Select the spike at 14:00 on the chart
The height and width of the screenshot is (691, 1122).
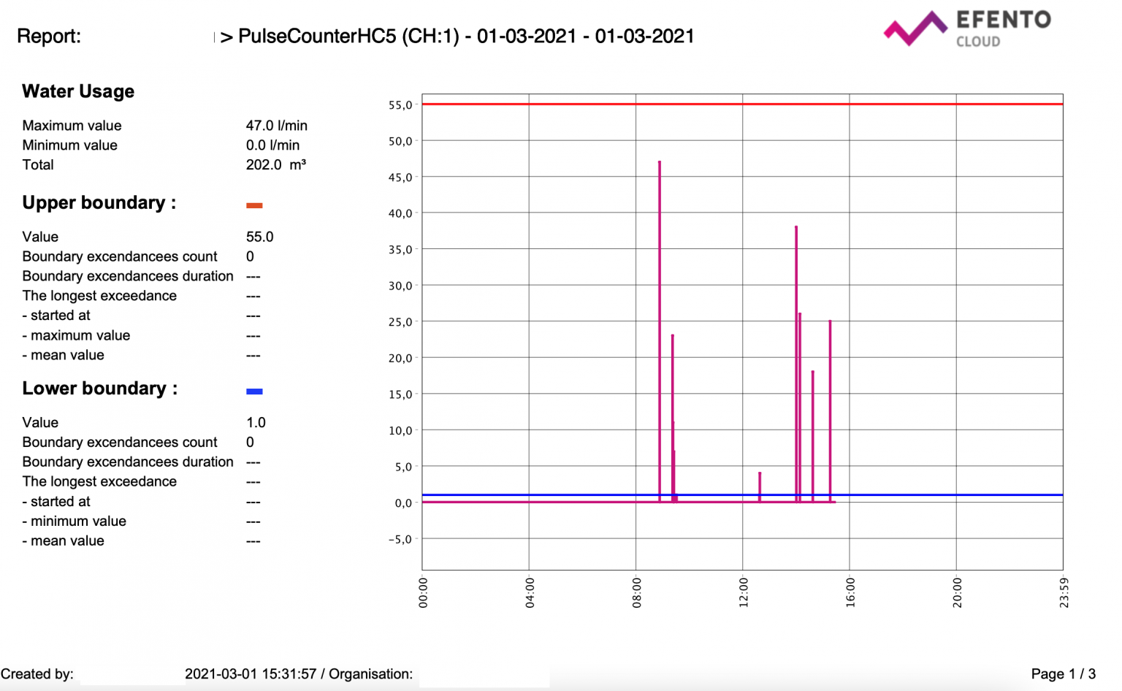(797, 365)
